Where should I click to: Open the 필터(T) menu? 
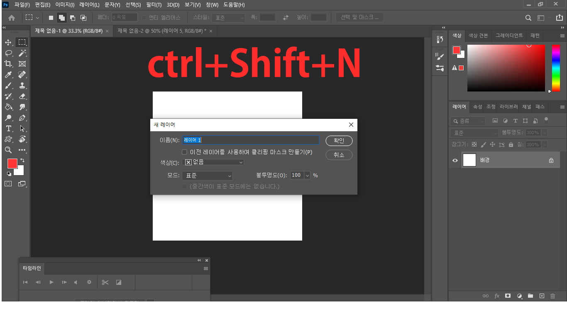[x=154, y=5]
